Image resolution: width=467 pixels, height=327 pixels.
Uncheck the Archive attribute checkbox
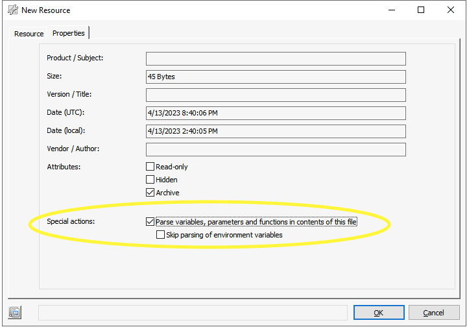pos(150,193)
